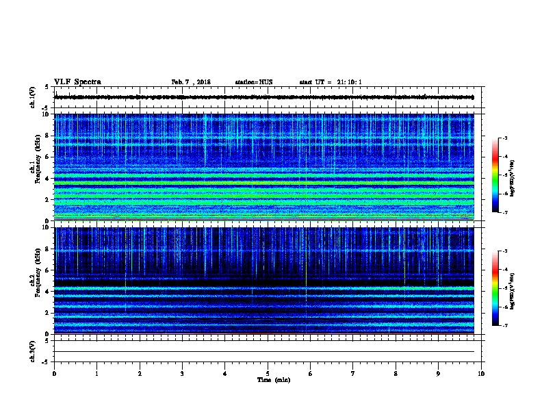This screenshot has width=542, height=419.
Task: Click the "-5" label on ch.2 color scale
Action: click(504, 288)
